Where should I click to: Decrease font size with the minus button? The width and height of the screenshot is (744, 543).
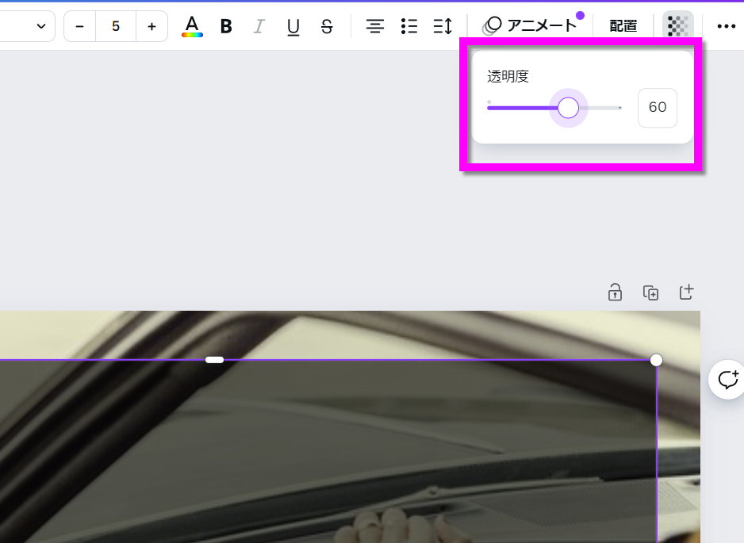pyautogui.click(x=79, y=26)
